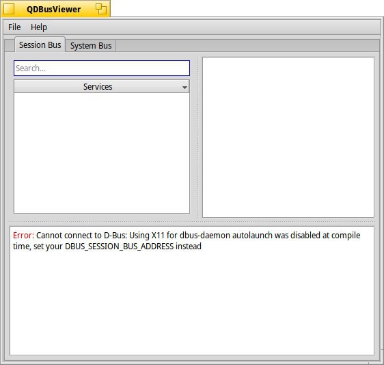This screenshot has height=365, width=384.
Task: Click the Search services input field
Action: point(102,68)
